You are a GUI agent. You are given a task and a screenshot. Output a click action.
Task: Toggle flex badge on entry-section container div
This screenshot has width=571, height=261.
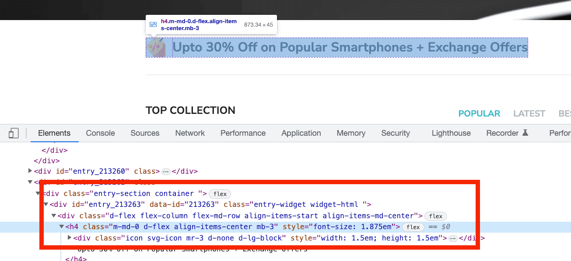220,194
